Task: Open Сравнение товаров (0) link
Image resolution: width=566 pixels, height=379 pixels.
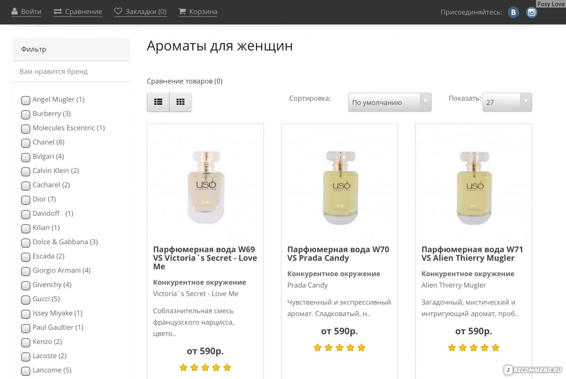Action: point(185,81)
